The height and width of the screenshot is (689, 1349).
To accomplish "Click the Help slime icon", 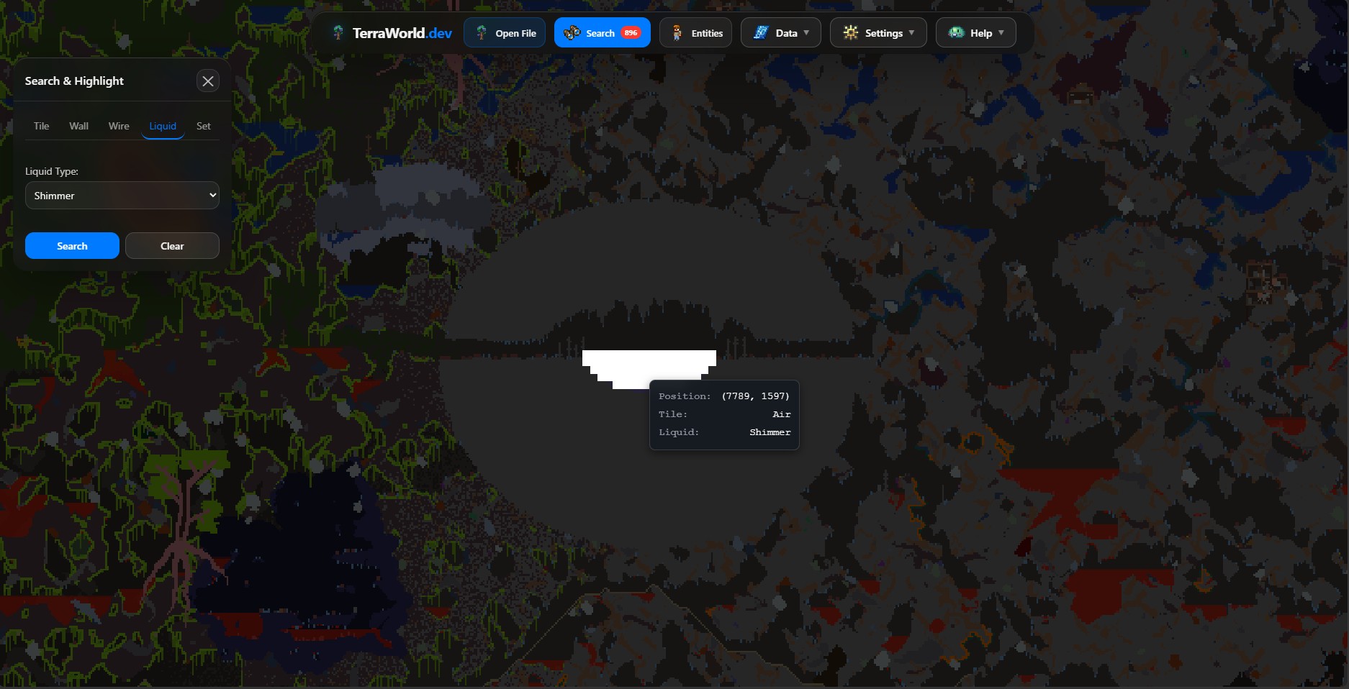I will tap(956, 32).
